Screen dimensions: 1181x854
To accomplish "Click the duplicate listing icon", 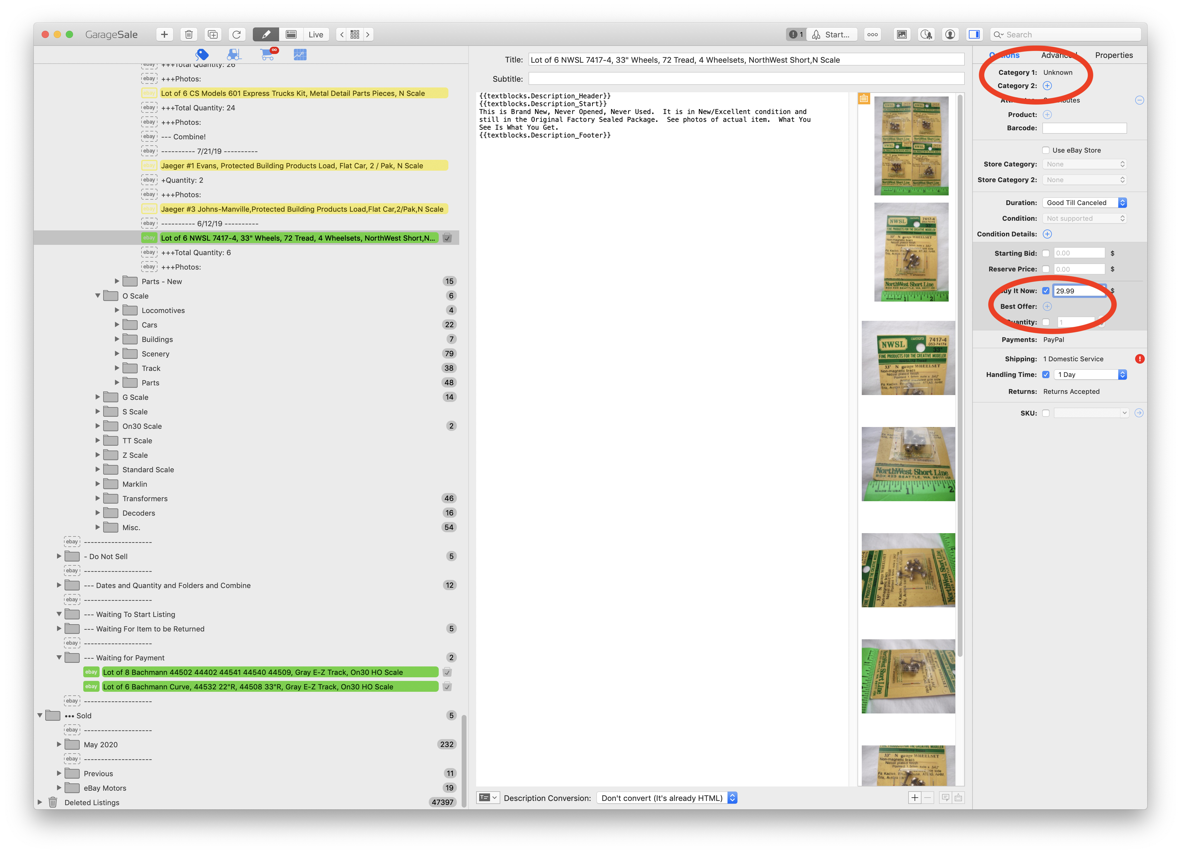I will pyautogui.click(x=212, y=34).
